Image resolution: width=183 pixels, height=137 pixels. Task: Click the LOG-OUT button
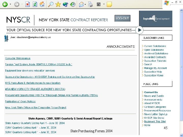point(123,18)
